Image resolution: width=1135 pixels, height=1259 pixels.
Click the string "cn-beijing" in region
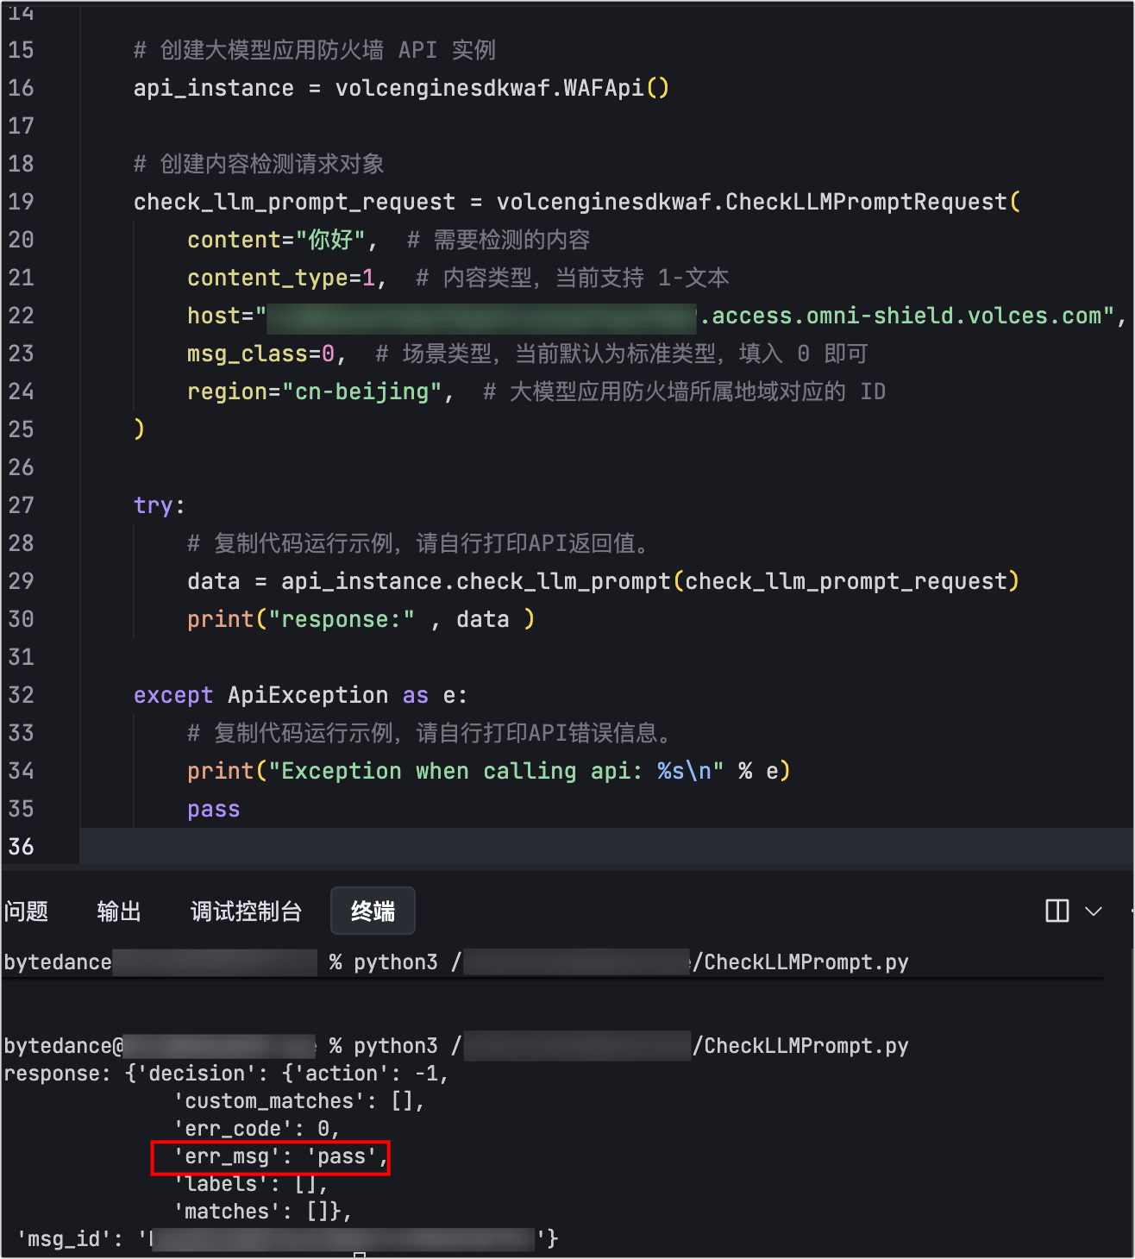tap(362, 391)
